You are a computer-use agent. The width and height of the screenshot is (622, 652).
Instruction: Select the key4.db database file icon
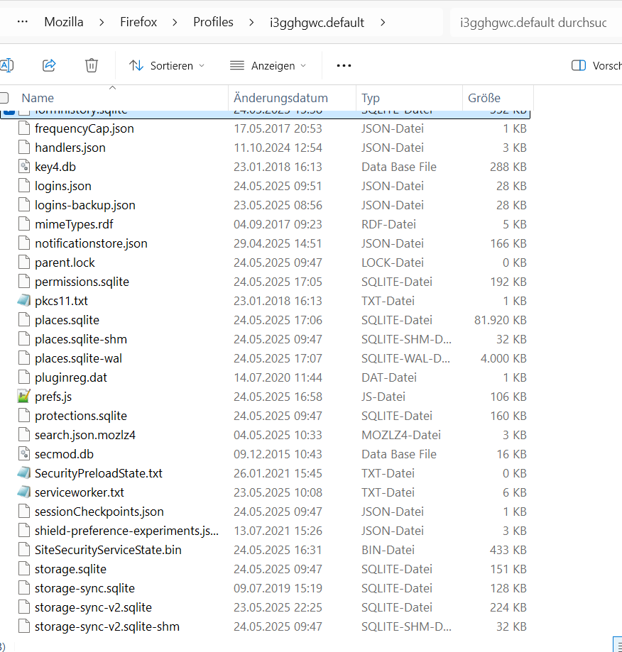pyautogui.click(x=24, y=167)
